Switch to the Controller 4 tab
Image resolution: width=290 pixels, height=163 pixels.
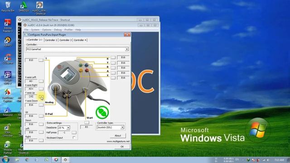pyautogui.click(x=80, y=40)
